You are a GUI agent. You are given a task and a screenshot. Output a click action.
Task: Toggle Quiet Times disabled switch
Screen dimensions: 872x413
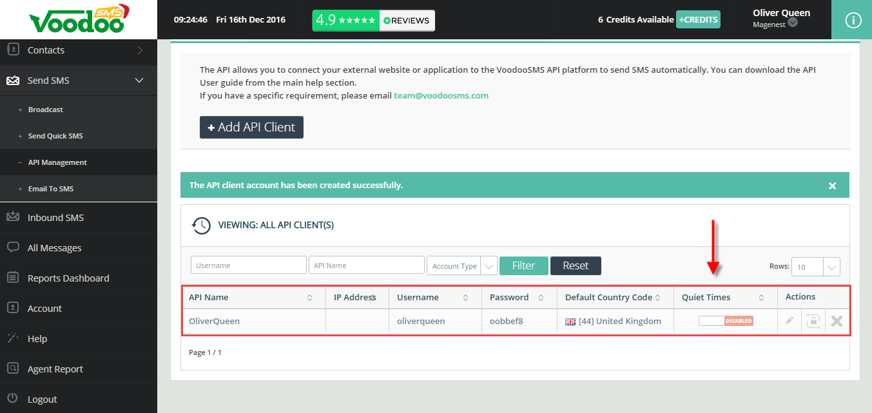point(726,321)
